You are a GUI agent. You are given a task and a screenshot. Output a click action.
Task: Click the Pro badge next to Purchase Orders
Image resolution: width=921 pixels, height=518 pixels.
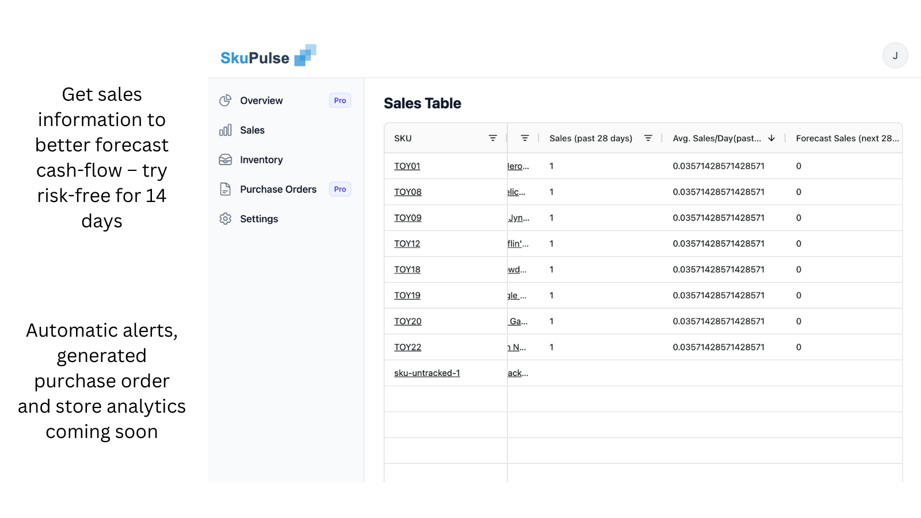click(340, 189)
